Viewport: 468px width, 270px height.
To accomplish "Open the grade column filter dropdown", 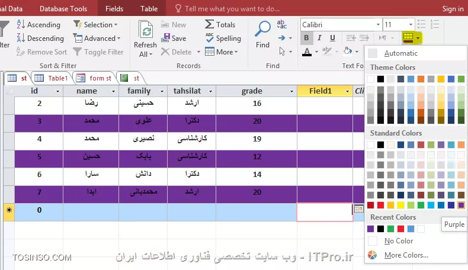I will pyautogui.click(x=291, y=91).
